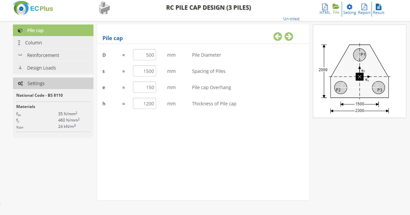The image size is (410, 215).
Task: Click the Un-titled file name link
Action: point(291,19)
